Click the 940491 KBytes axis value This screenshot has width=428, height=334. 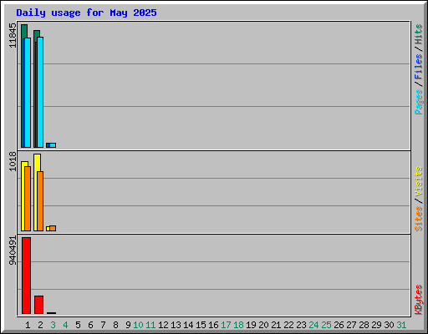13,250
